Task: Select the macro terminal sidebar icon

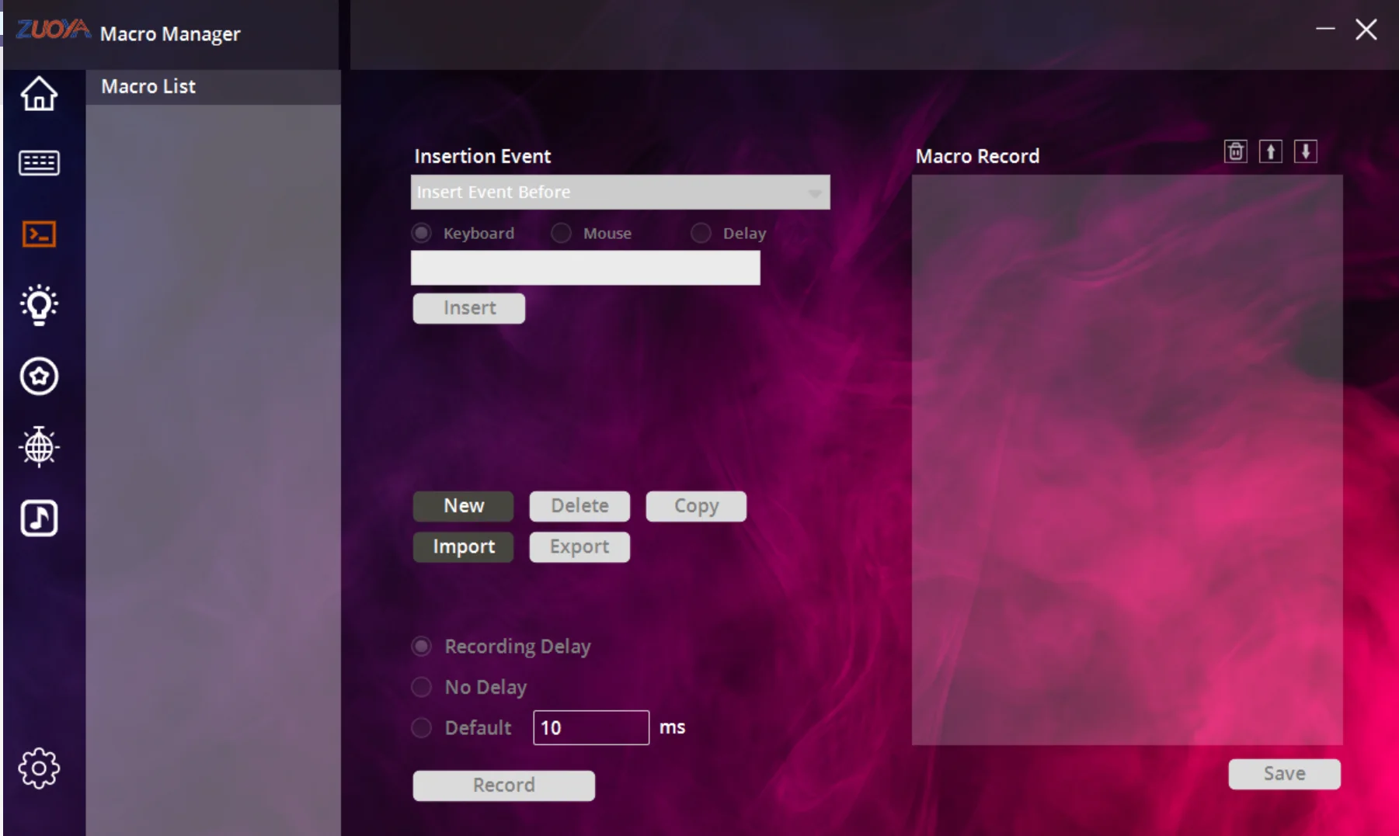Action: 39,234
